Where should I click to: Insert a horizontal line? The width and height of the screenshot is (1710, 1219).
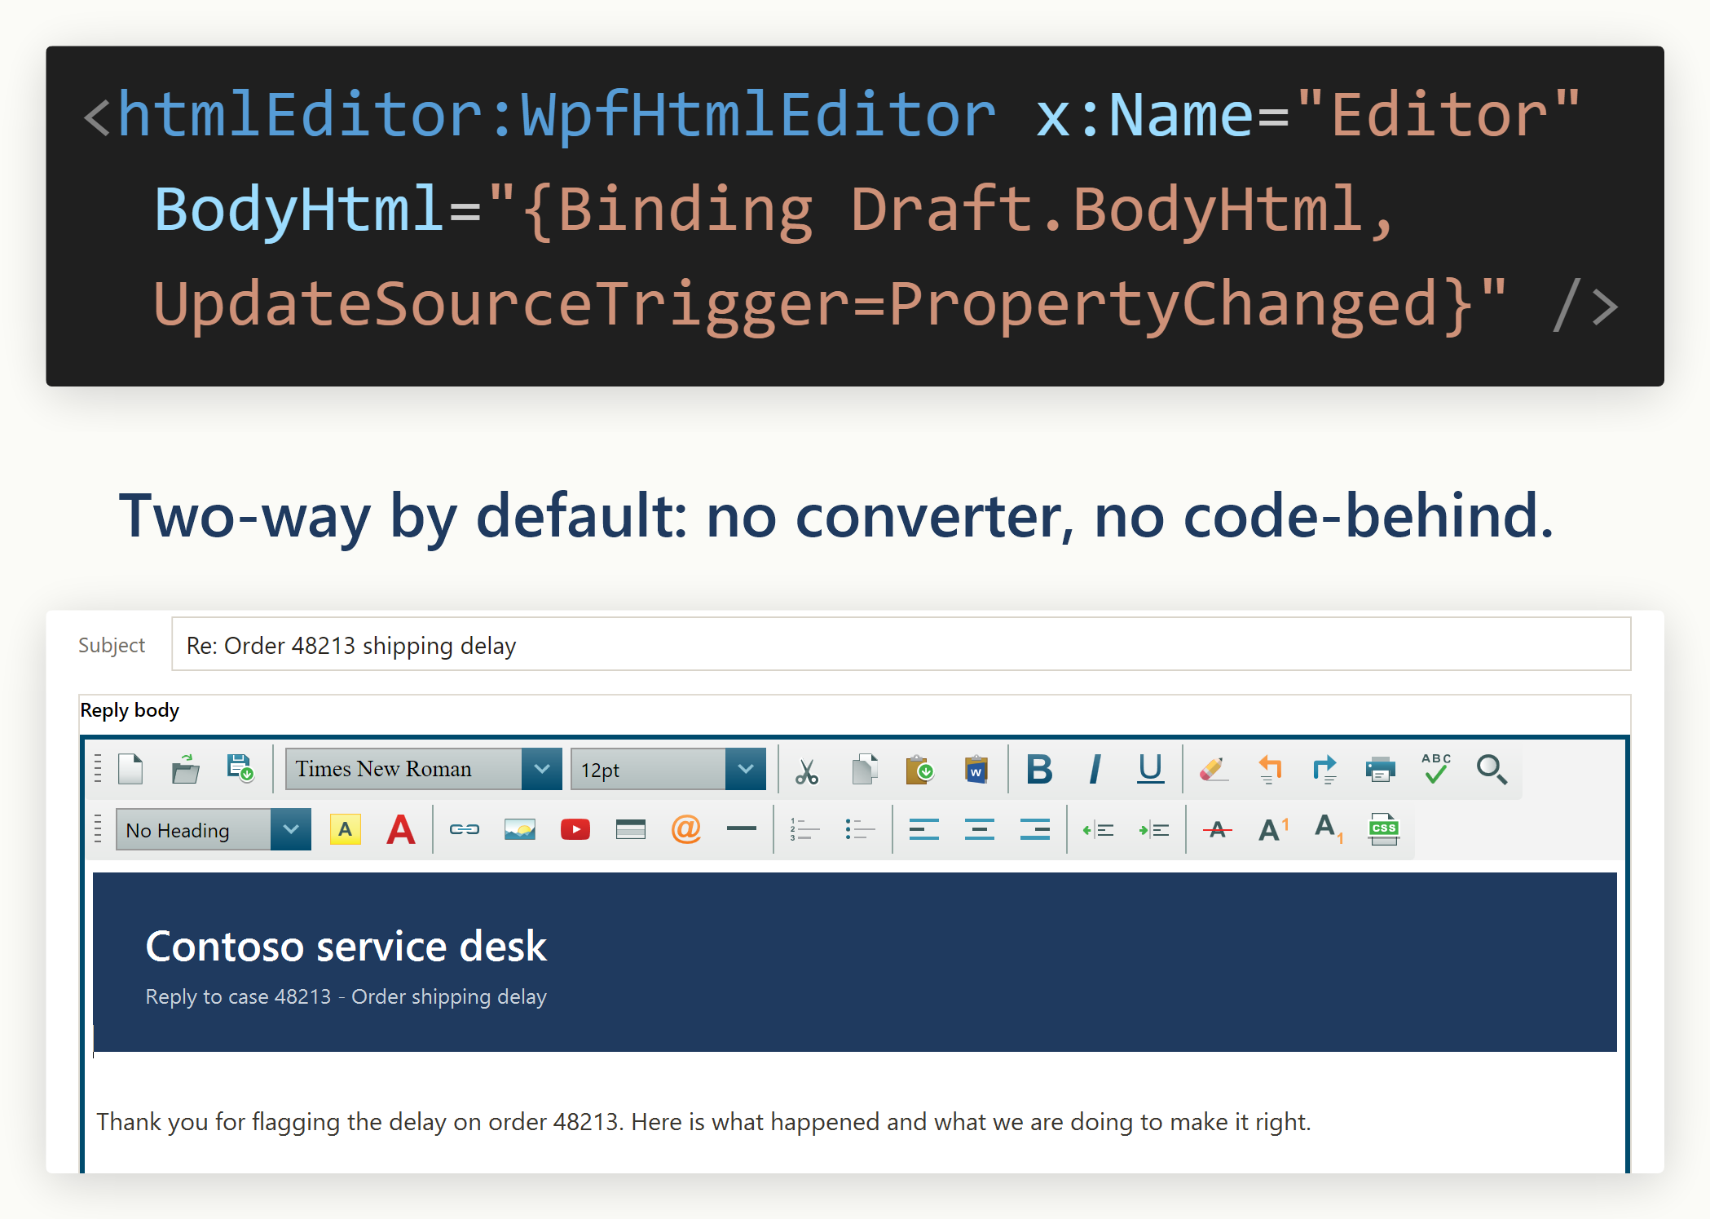coord(741,828)
